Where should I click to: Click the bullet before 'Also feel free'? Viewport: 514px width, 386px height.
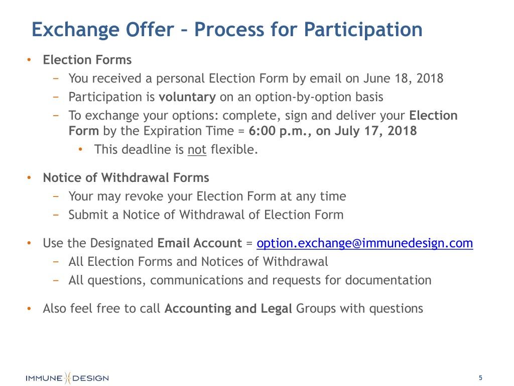(31, 308)
